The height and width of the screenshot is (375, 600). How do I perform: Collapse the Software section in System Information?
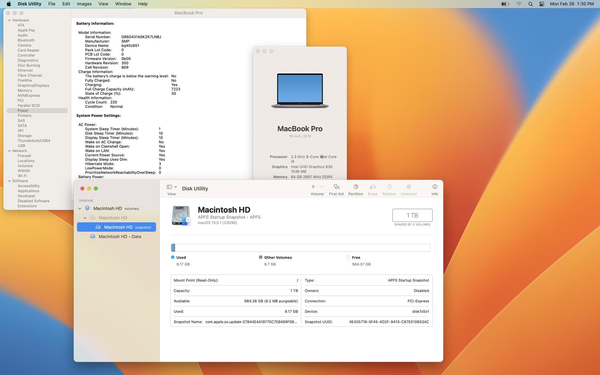(9, 181)
